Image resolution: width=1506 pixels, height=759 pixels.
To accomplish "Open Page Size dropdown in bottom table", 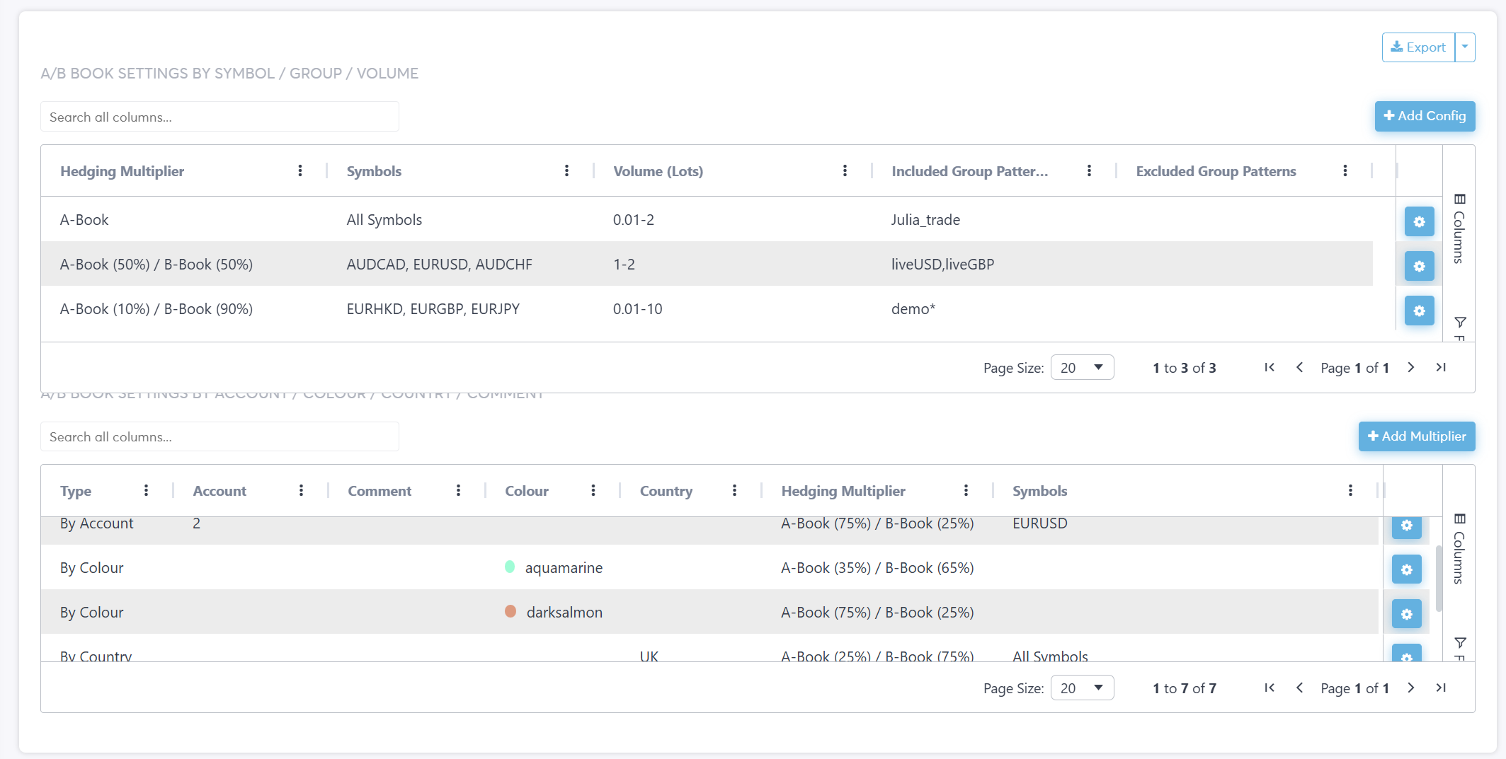I will 1082,688.
